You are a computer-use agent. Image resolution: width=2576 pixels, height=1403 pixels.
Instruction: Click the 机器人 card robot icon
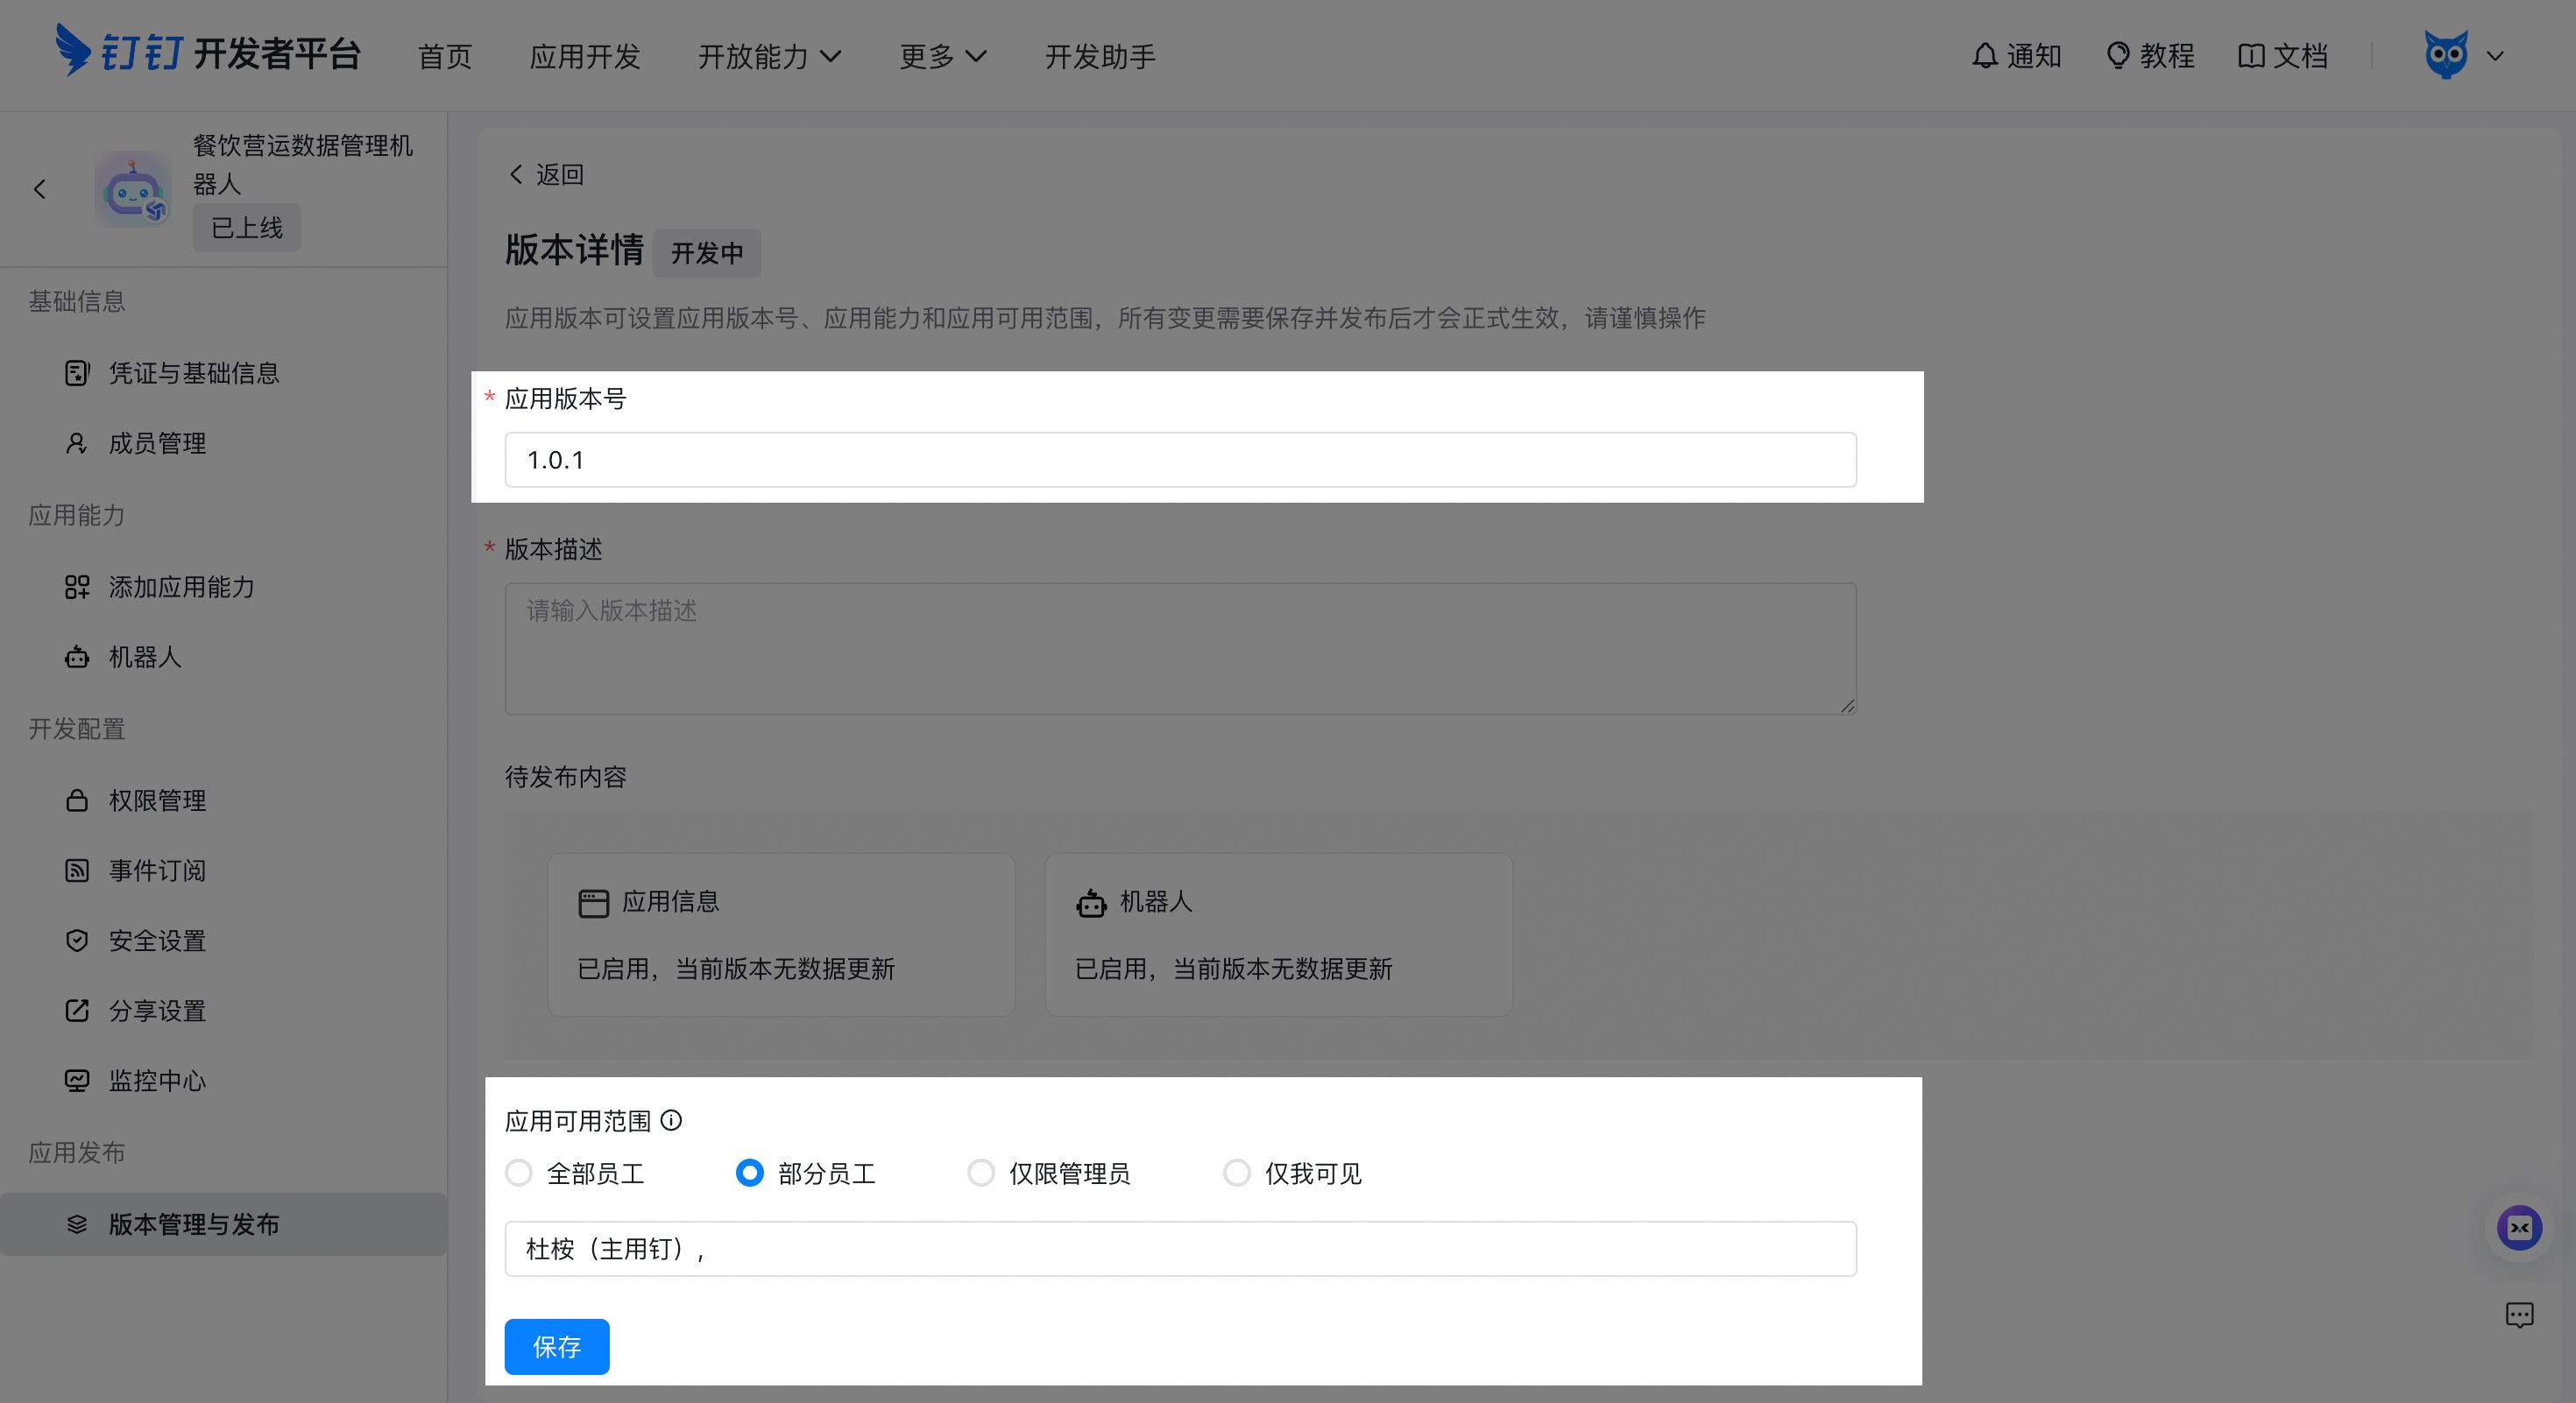(1091, 903)
